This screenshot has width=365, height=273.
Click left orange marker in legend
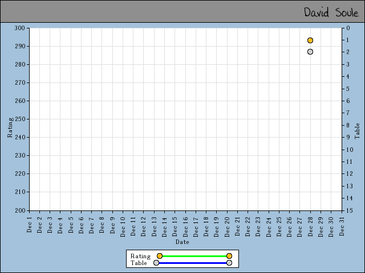point(160,256)
